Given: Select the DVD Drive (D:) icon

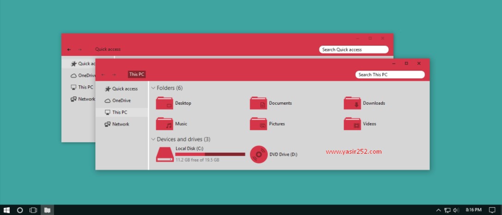Looking at the screenshot, I should pyautogui.click(x=258, y=154).
